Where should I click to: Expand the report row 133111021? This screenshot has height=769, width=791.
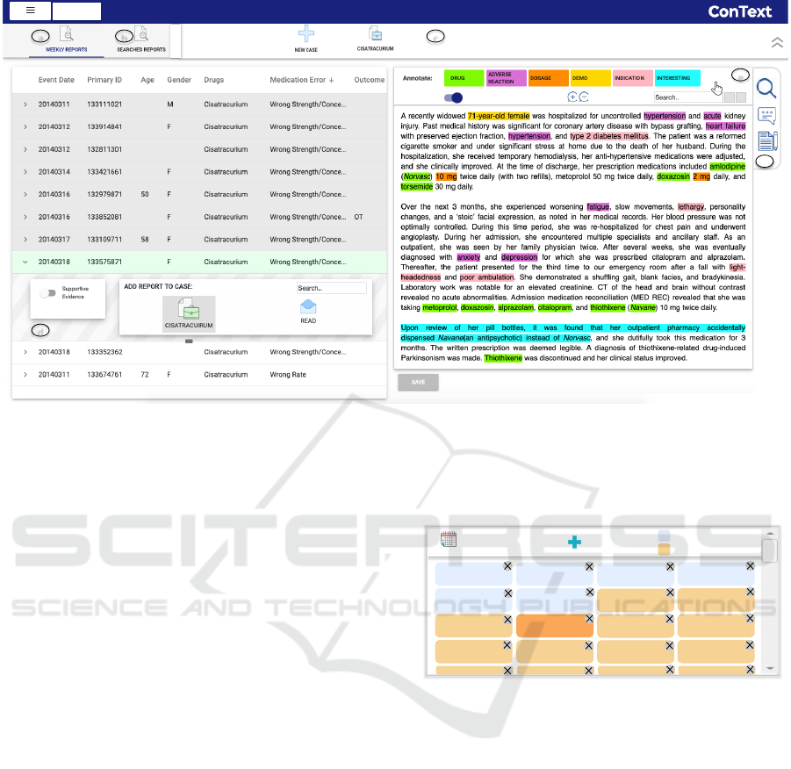point(25,104)
